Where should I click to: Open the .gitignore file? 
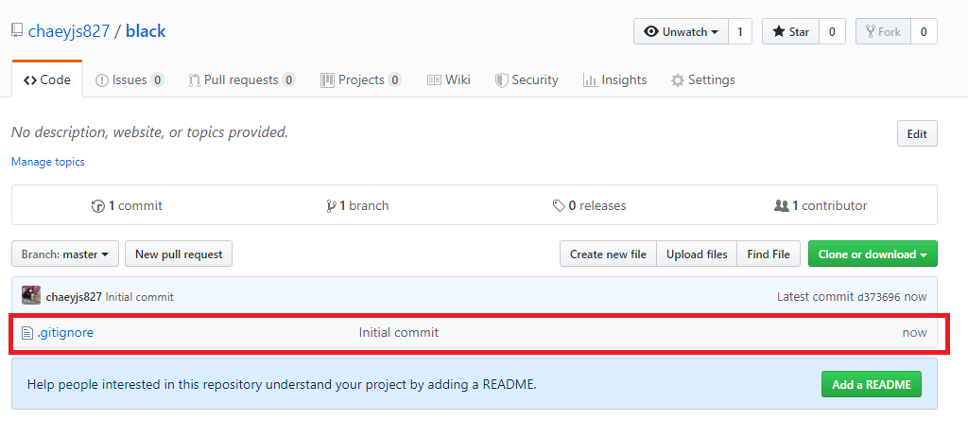click(x=65, y=332)
